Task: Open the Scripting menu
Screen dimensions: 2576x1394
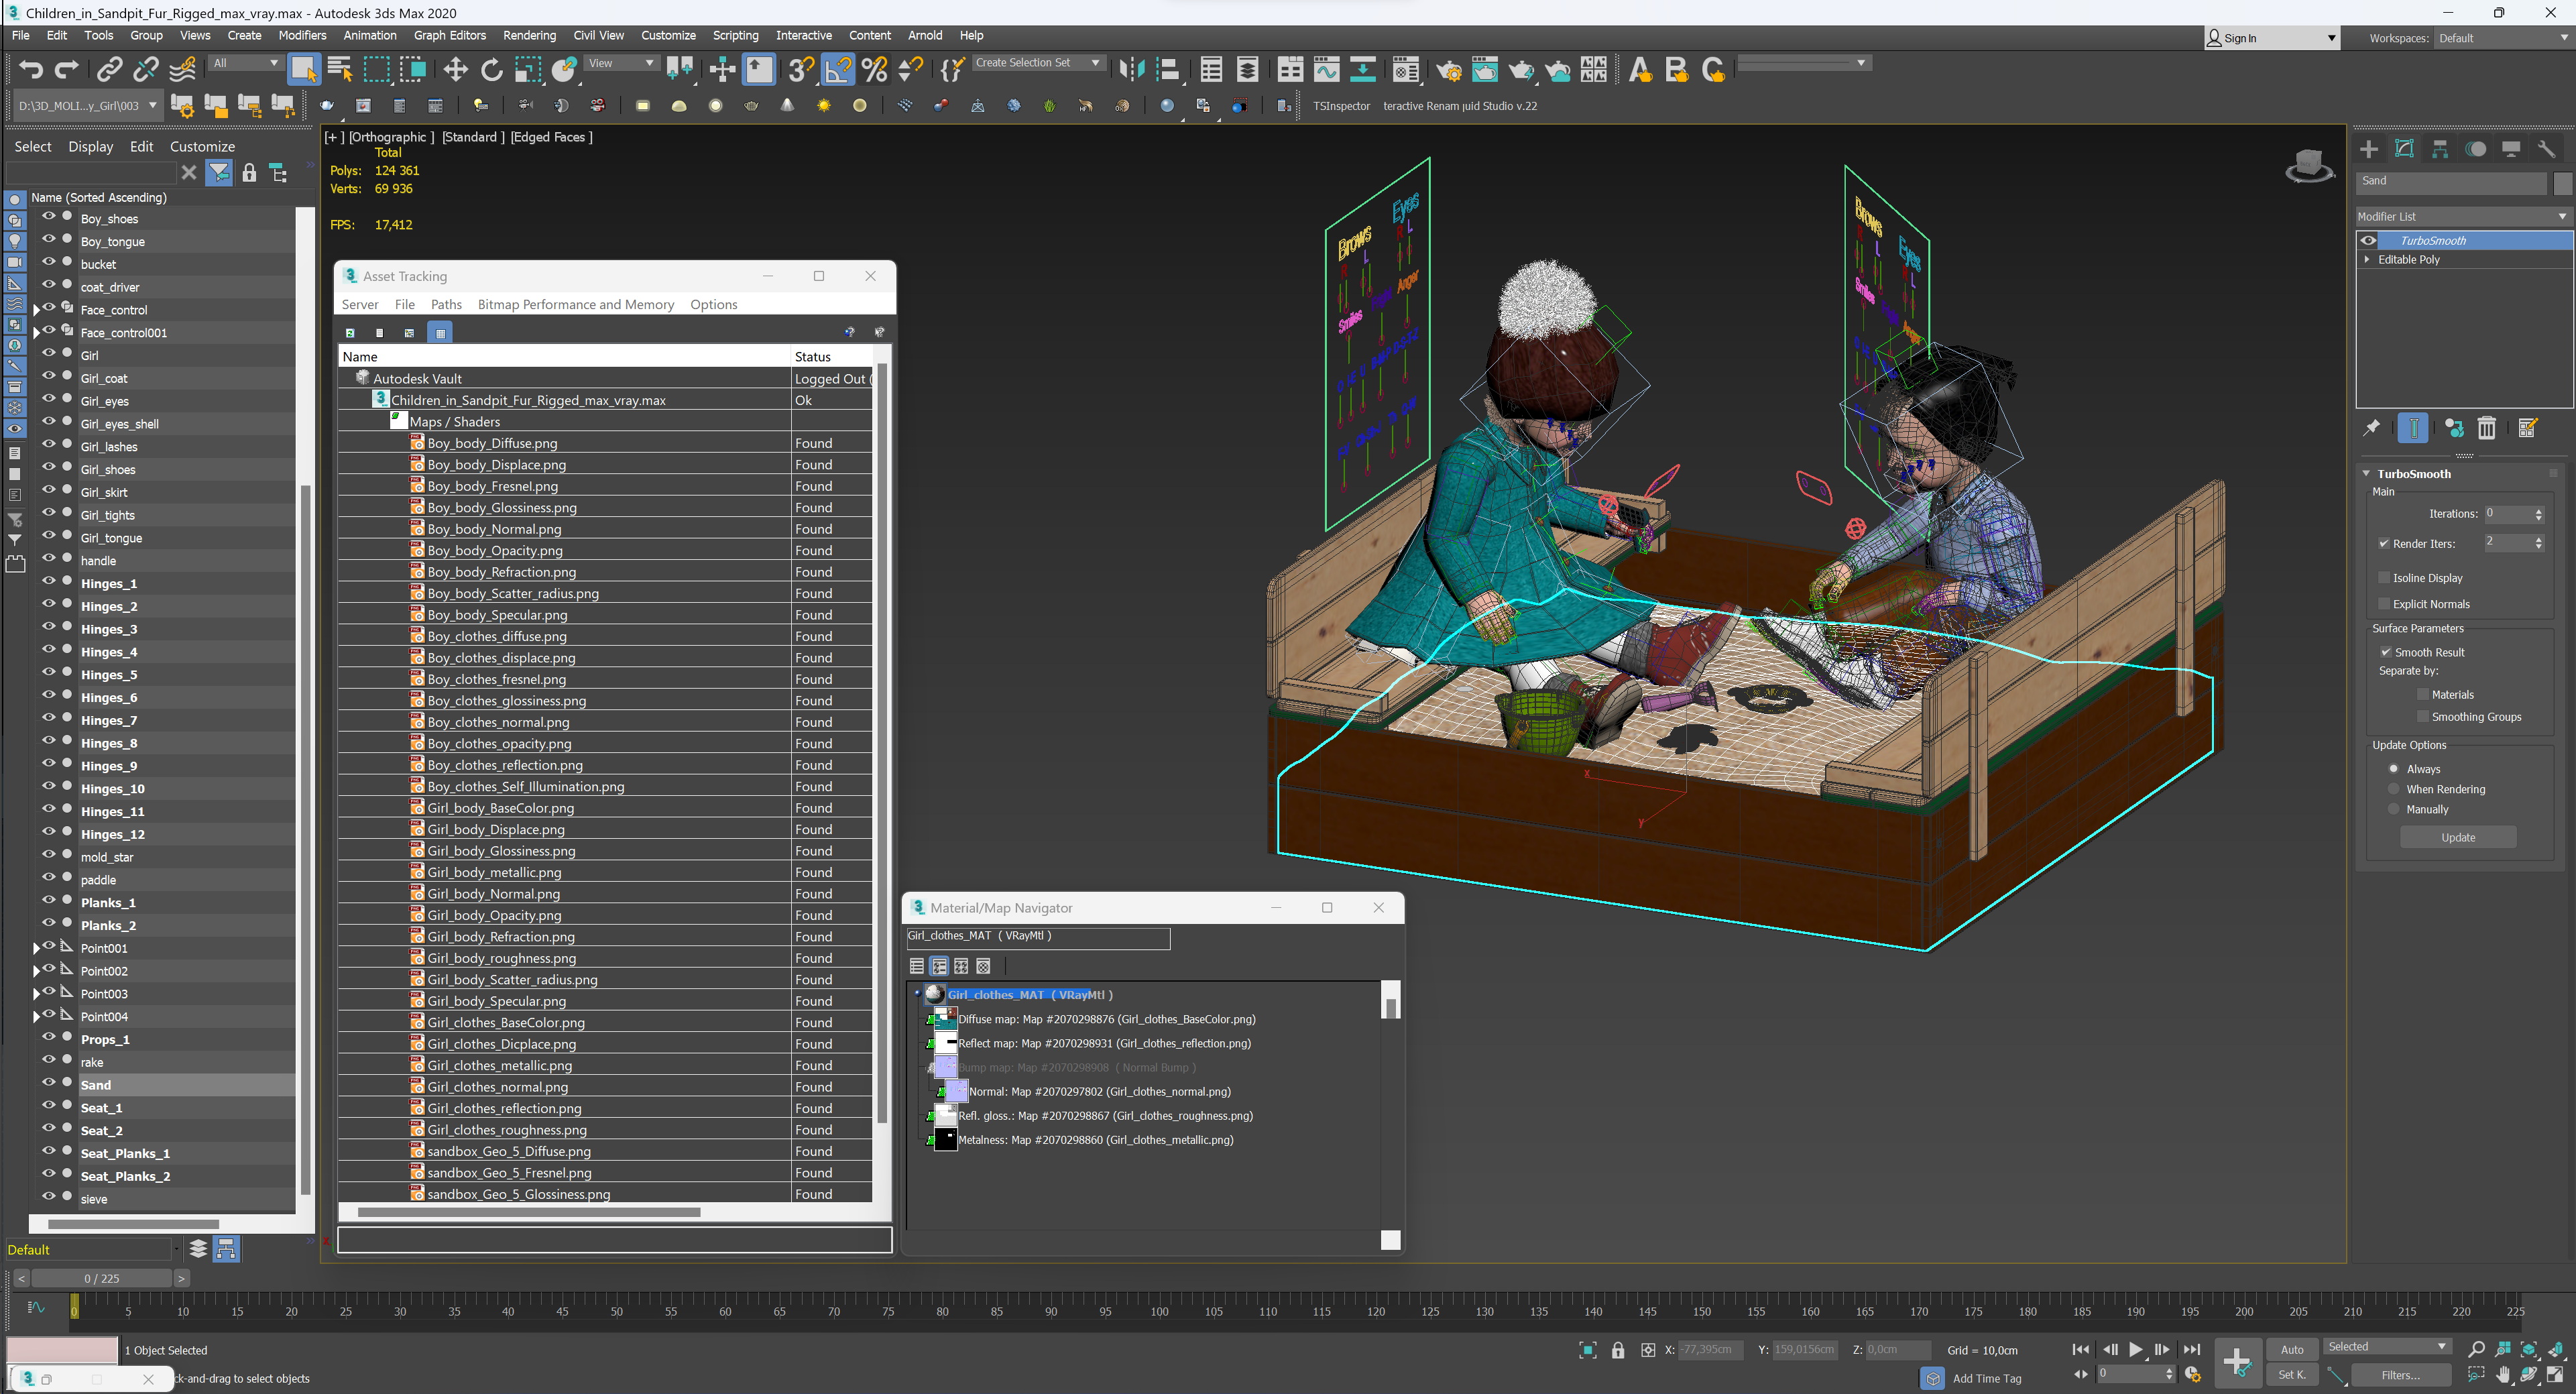Action: 735,35
